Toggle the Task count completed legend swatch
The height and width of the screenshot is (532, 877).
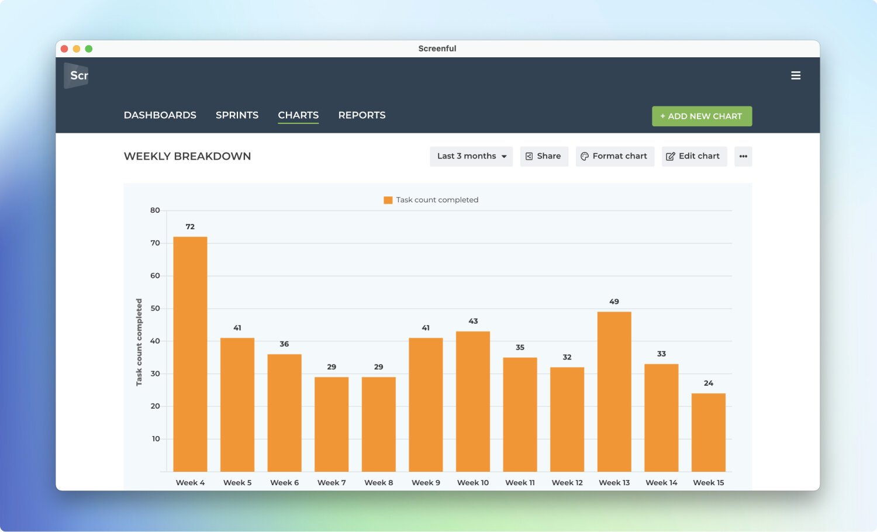pyautogui.click(x=388, y=200)
